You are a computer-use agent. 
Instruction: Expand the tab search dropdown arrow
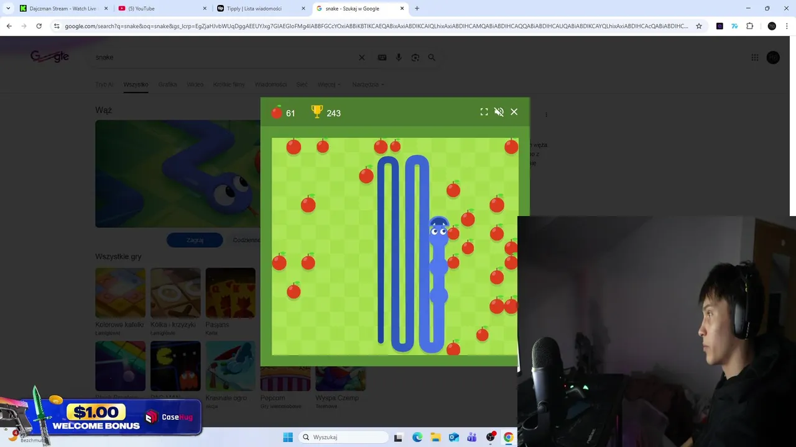pyautogui.click(x=8, y=8)
